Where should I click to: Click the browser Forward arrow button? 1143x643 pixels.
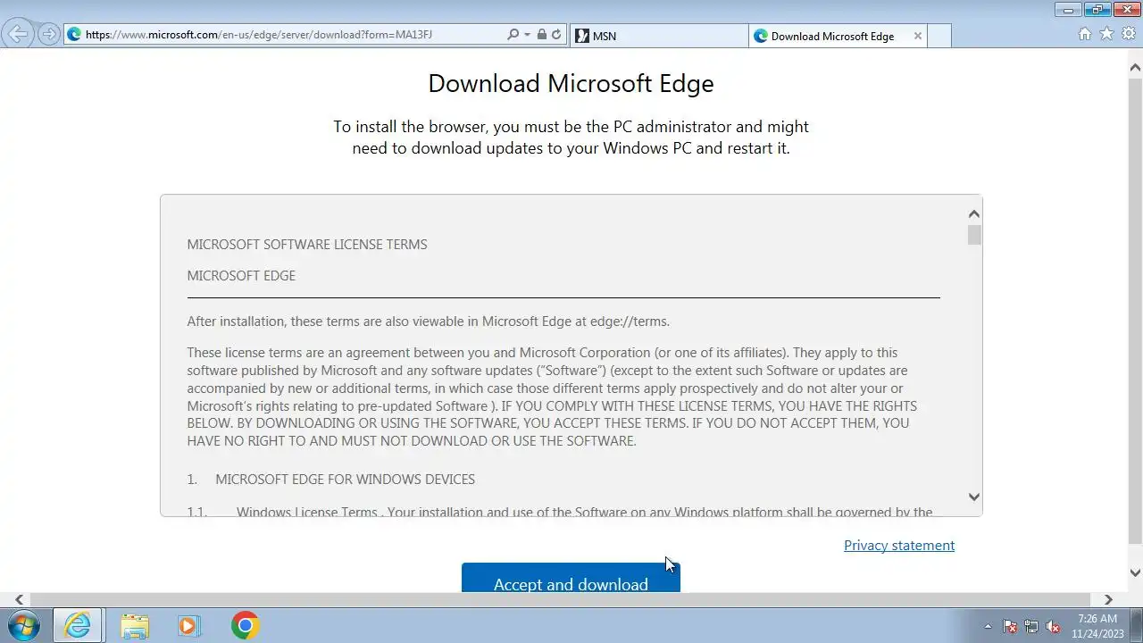pyautogui.click(x=49, y=35)
